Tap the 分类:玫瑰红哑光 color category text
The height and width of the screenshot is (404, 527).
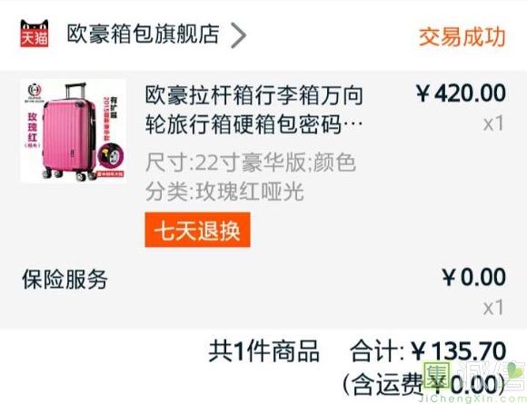click(x=224, y=192)
